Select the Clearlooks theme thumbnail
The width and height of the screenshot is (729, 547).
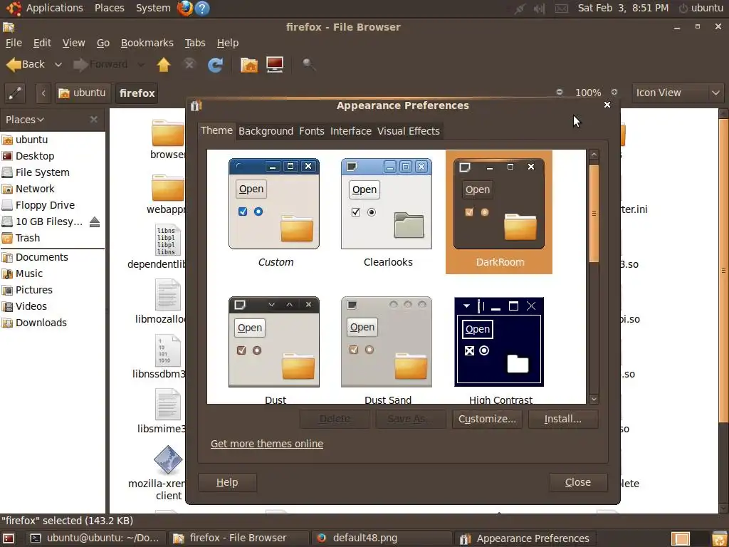(x=387, y=204)
